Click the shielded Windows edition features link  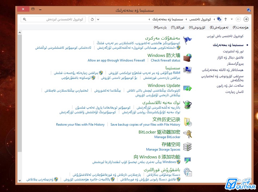pos(136,162)
